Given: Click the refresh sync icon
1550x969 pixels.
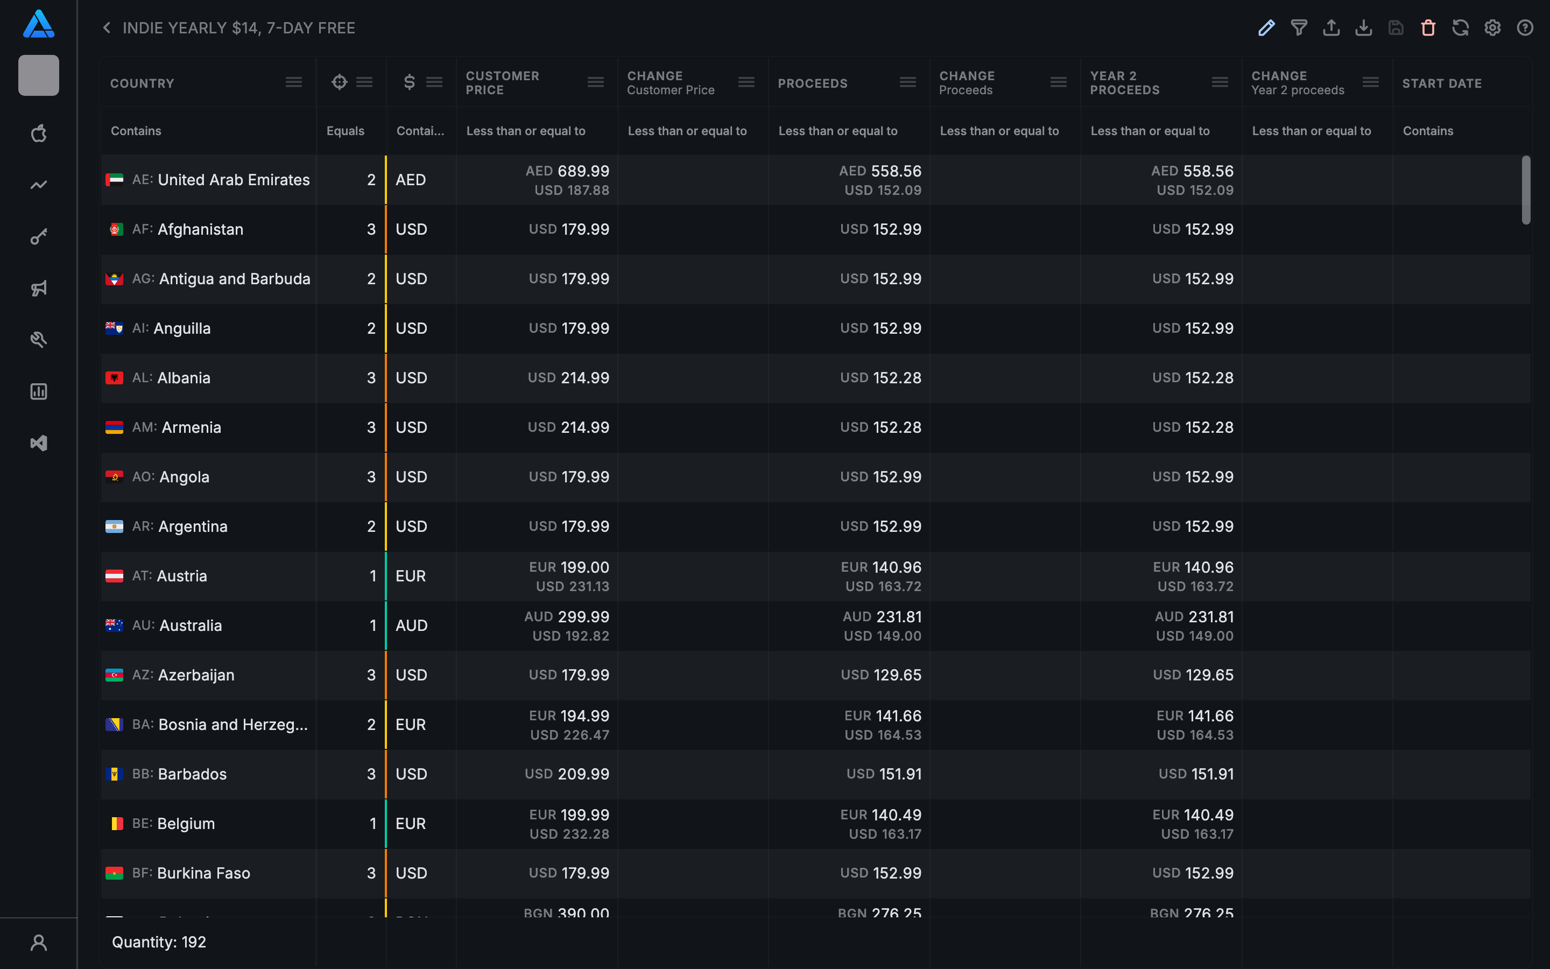Looking at the screenshot, I should [1460, 27].
